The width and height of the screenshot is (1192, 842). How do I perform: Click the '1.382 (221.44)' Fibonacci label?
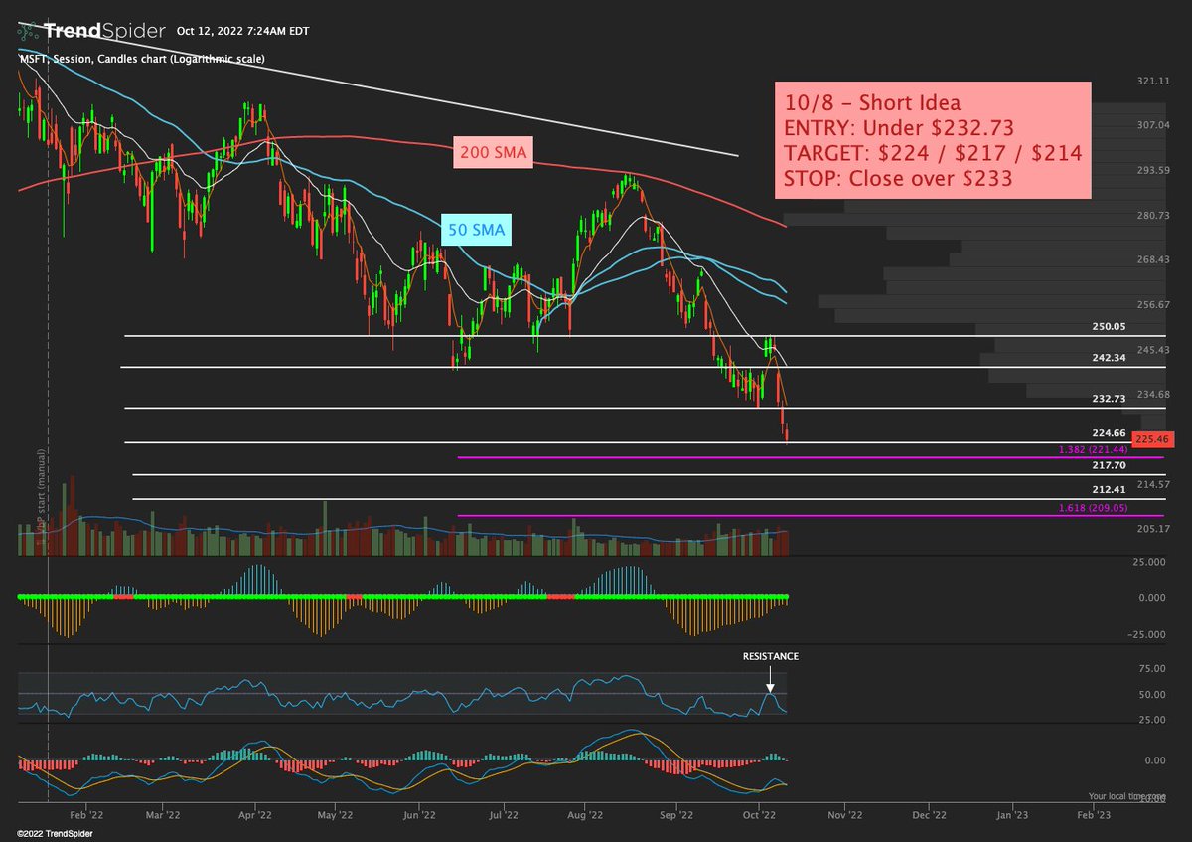tap(1093, 449)
